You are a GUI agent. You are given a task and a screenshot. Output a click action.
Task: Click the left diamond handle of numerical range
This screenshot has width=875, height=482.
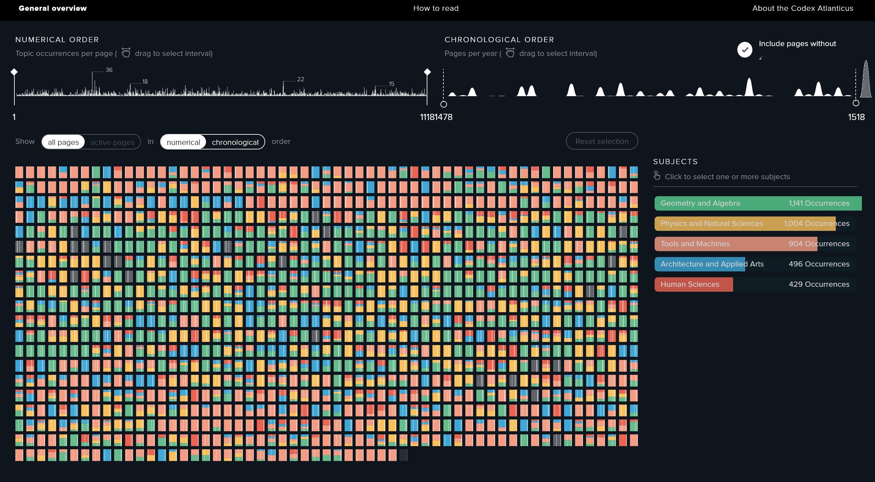tap(14, 72)
